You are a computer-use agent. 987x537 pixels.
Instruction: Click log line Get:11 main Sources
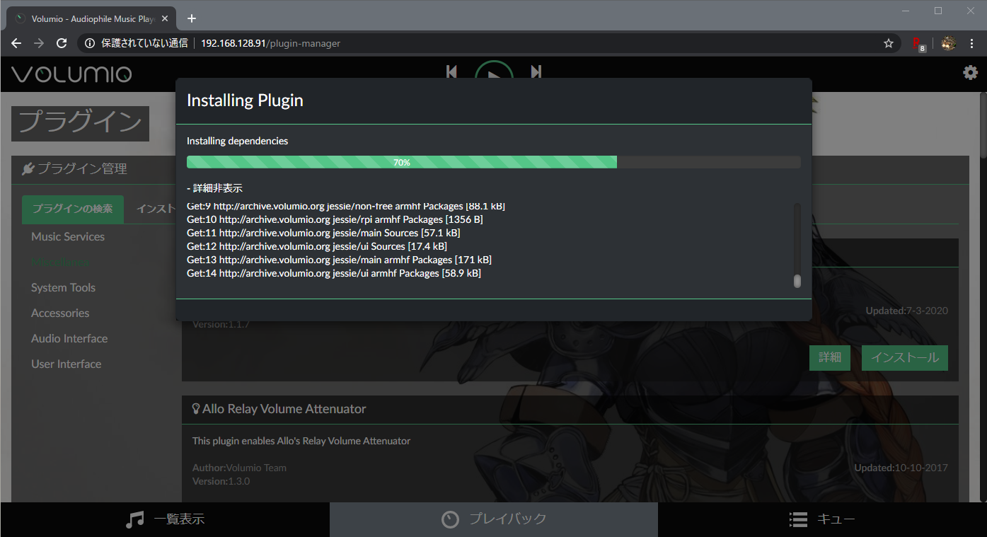tap(323, 233)
